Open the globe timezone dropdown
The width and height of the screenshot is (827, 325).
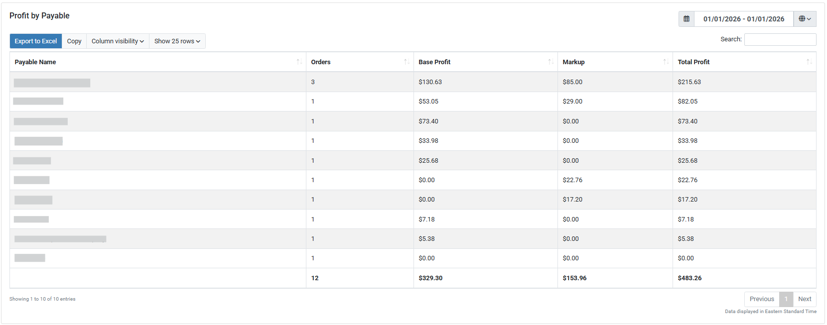805,19
